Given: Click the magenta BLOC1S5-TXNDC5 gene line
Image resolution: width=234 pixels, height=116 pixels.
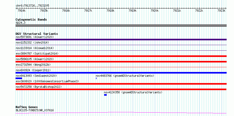Looking at the screenshot, I should point(121,113).
